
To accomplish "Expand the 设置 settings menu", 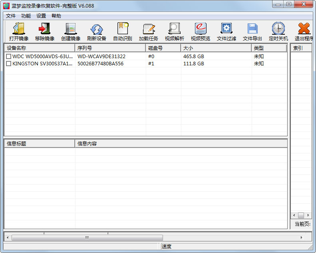I will tap(41, 16).
